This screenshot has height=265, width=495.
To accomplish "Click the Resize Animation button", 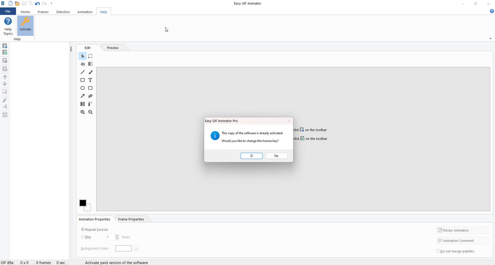I will pyautogui.click(x=463, y=230).
